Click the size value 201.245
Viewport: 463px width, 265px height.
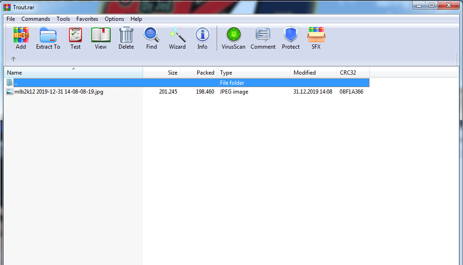point(168,92)
